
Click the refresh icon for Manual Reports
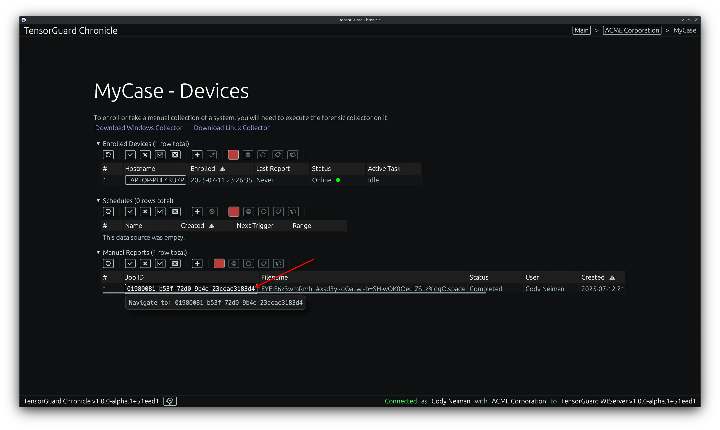(x=108, y=263)
